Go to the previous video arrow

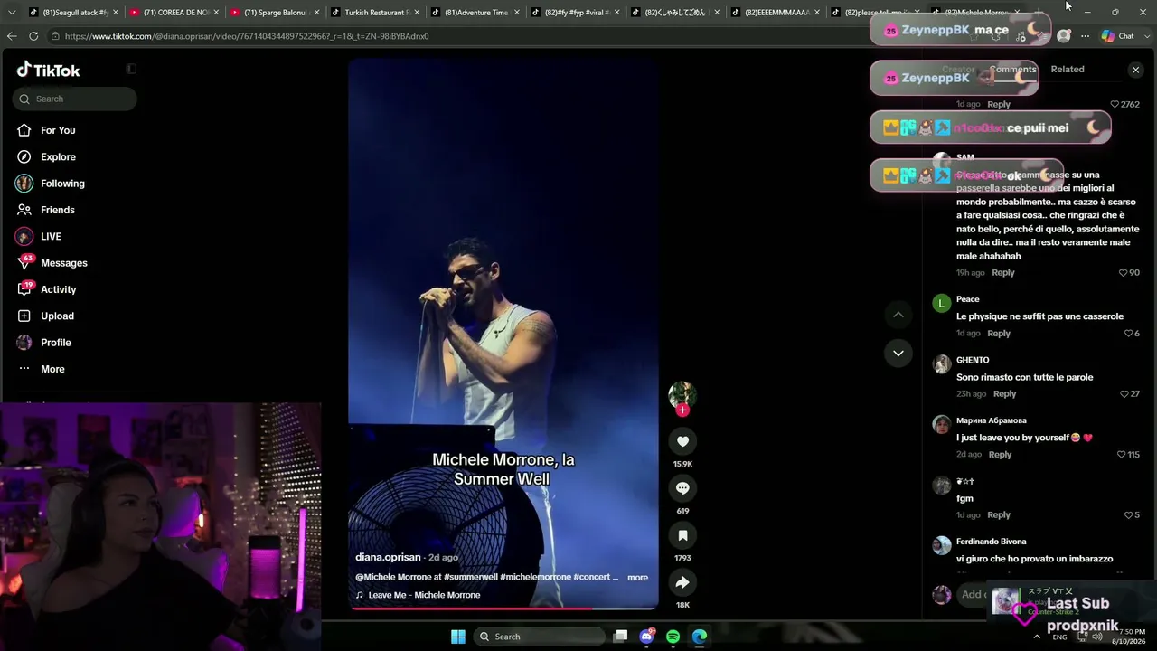click(898, 315)
